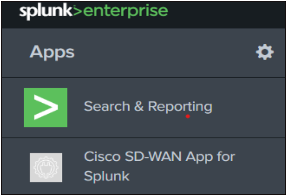Select the Apps panel heading text
287x196 pixels.
pos(52,52)
